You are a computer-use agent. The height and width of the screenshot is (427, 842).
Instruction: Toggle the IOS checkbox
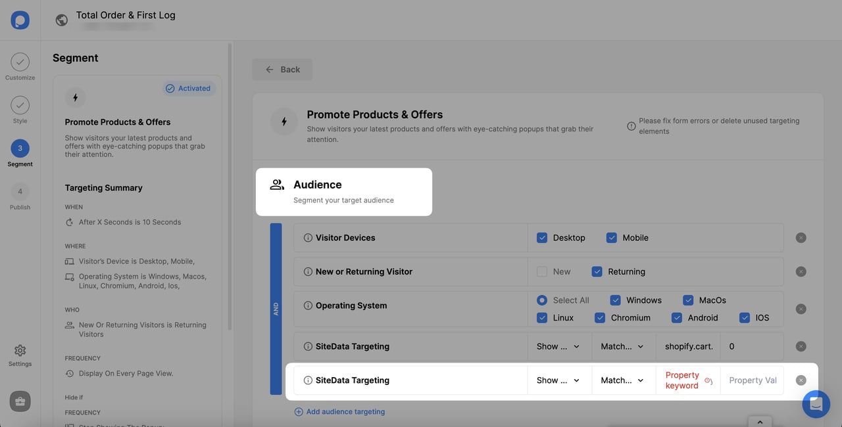745,317
